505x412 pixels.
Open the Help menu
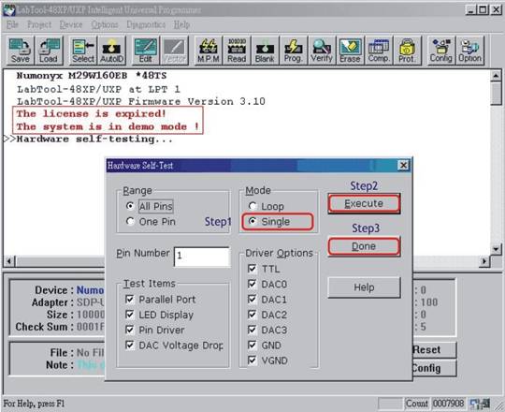click(181, 24)
